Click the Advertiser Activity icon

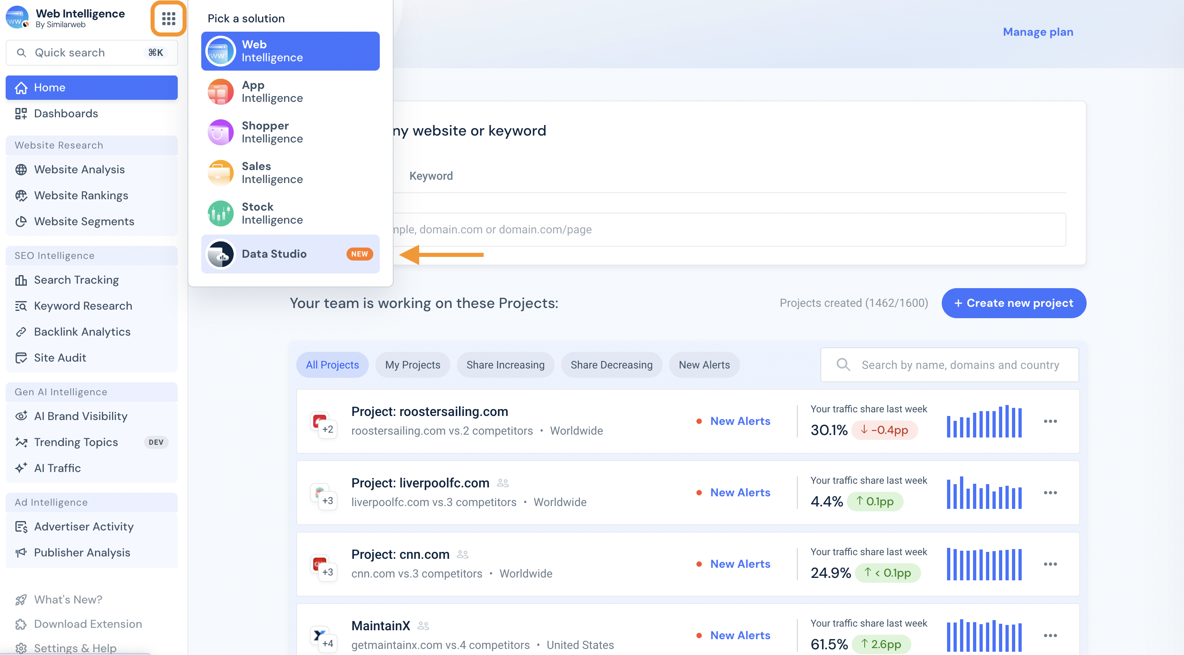[x=21, y=527]
